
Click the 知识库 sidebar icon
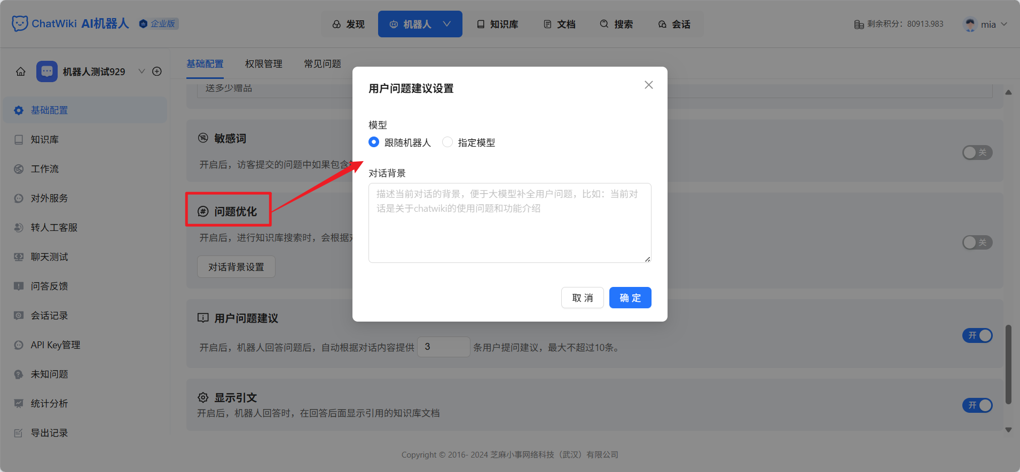pyautogui.click(x=19, y=140)
